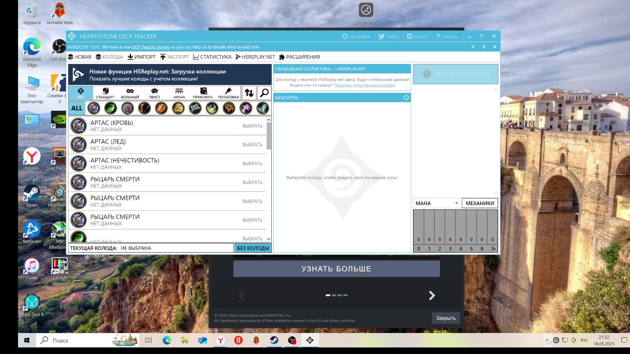Show hidden system tray icons
The height and width of the screenshot is (354, 630).
coord(547,341)
